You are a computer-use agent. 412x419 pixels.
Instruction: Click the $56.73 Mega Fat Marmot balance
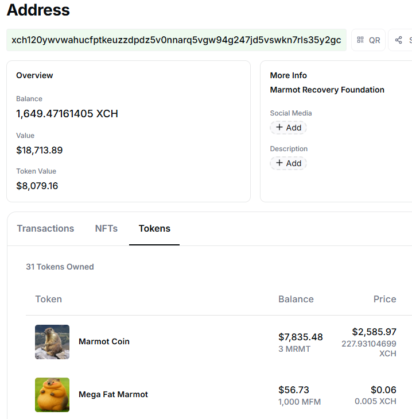point(294,390)
